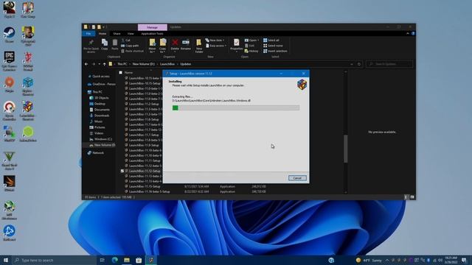Switch to the Home ribbon tab
Viewport: 472px width, 265px height.
coord(103,33)
